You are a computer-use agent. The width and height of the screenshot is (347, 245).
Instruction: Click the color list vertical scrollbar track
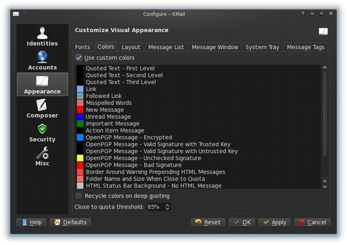pos(325,124)
